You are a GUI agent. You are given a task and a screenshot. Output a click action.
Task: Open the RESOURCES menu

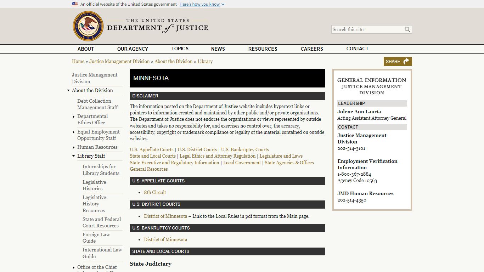263,49
